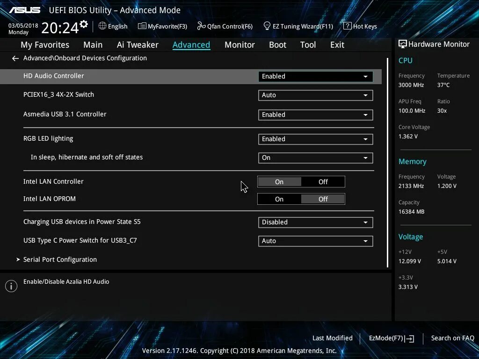Open Asmedia USB 3.1 Controller dropdown
The height and width of the screenshot is (359, 479).
tap(316, 115)
